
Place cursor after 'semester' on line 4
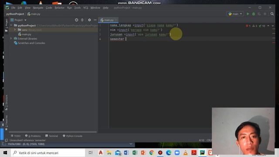click(124, 39)
